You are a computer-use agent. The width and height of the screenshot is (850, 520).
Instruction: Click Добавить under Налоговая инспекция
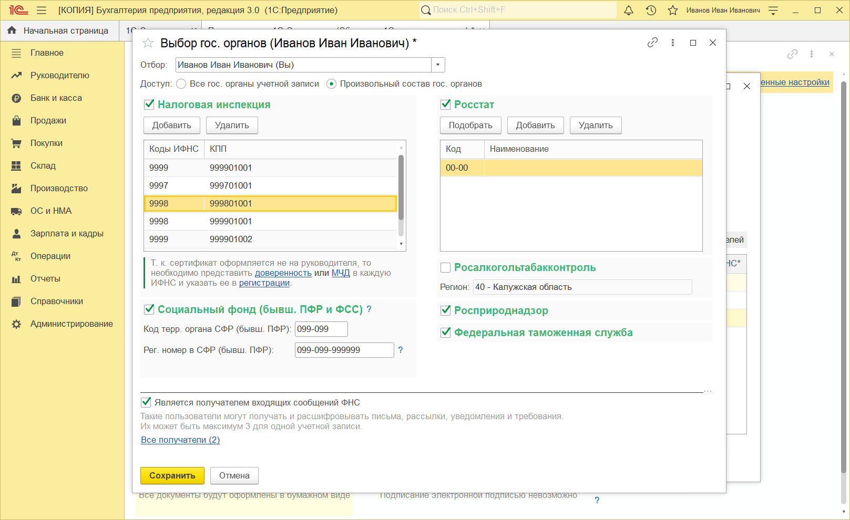pos(172,125)
